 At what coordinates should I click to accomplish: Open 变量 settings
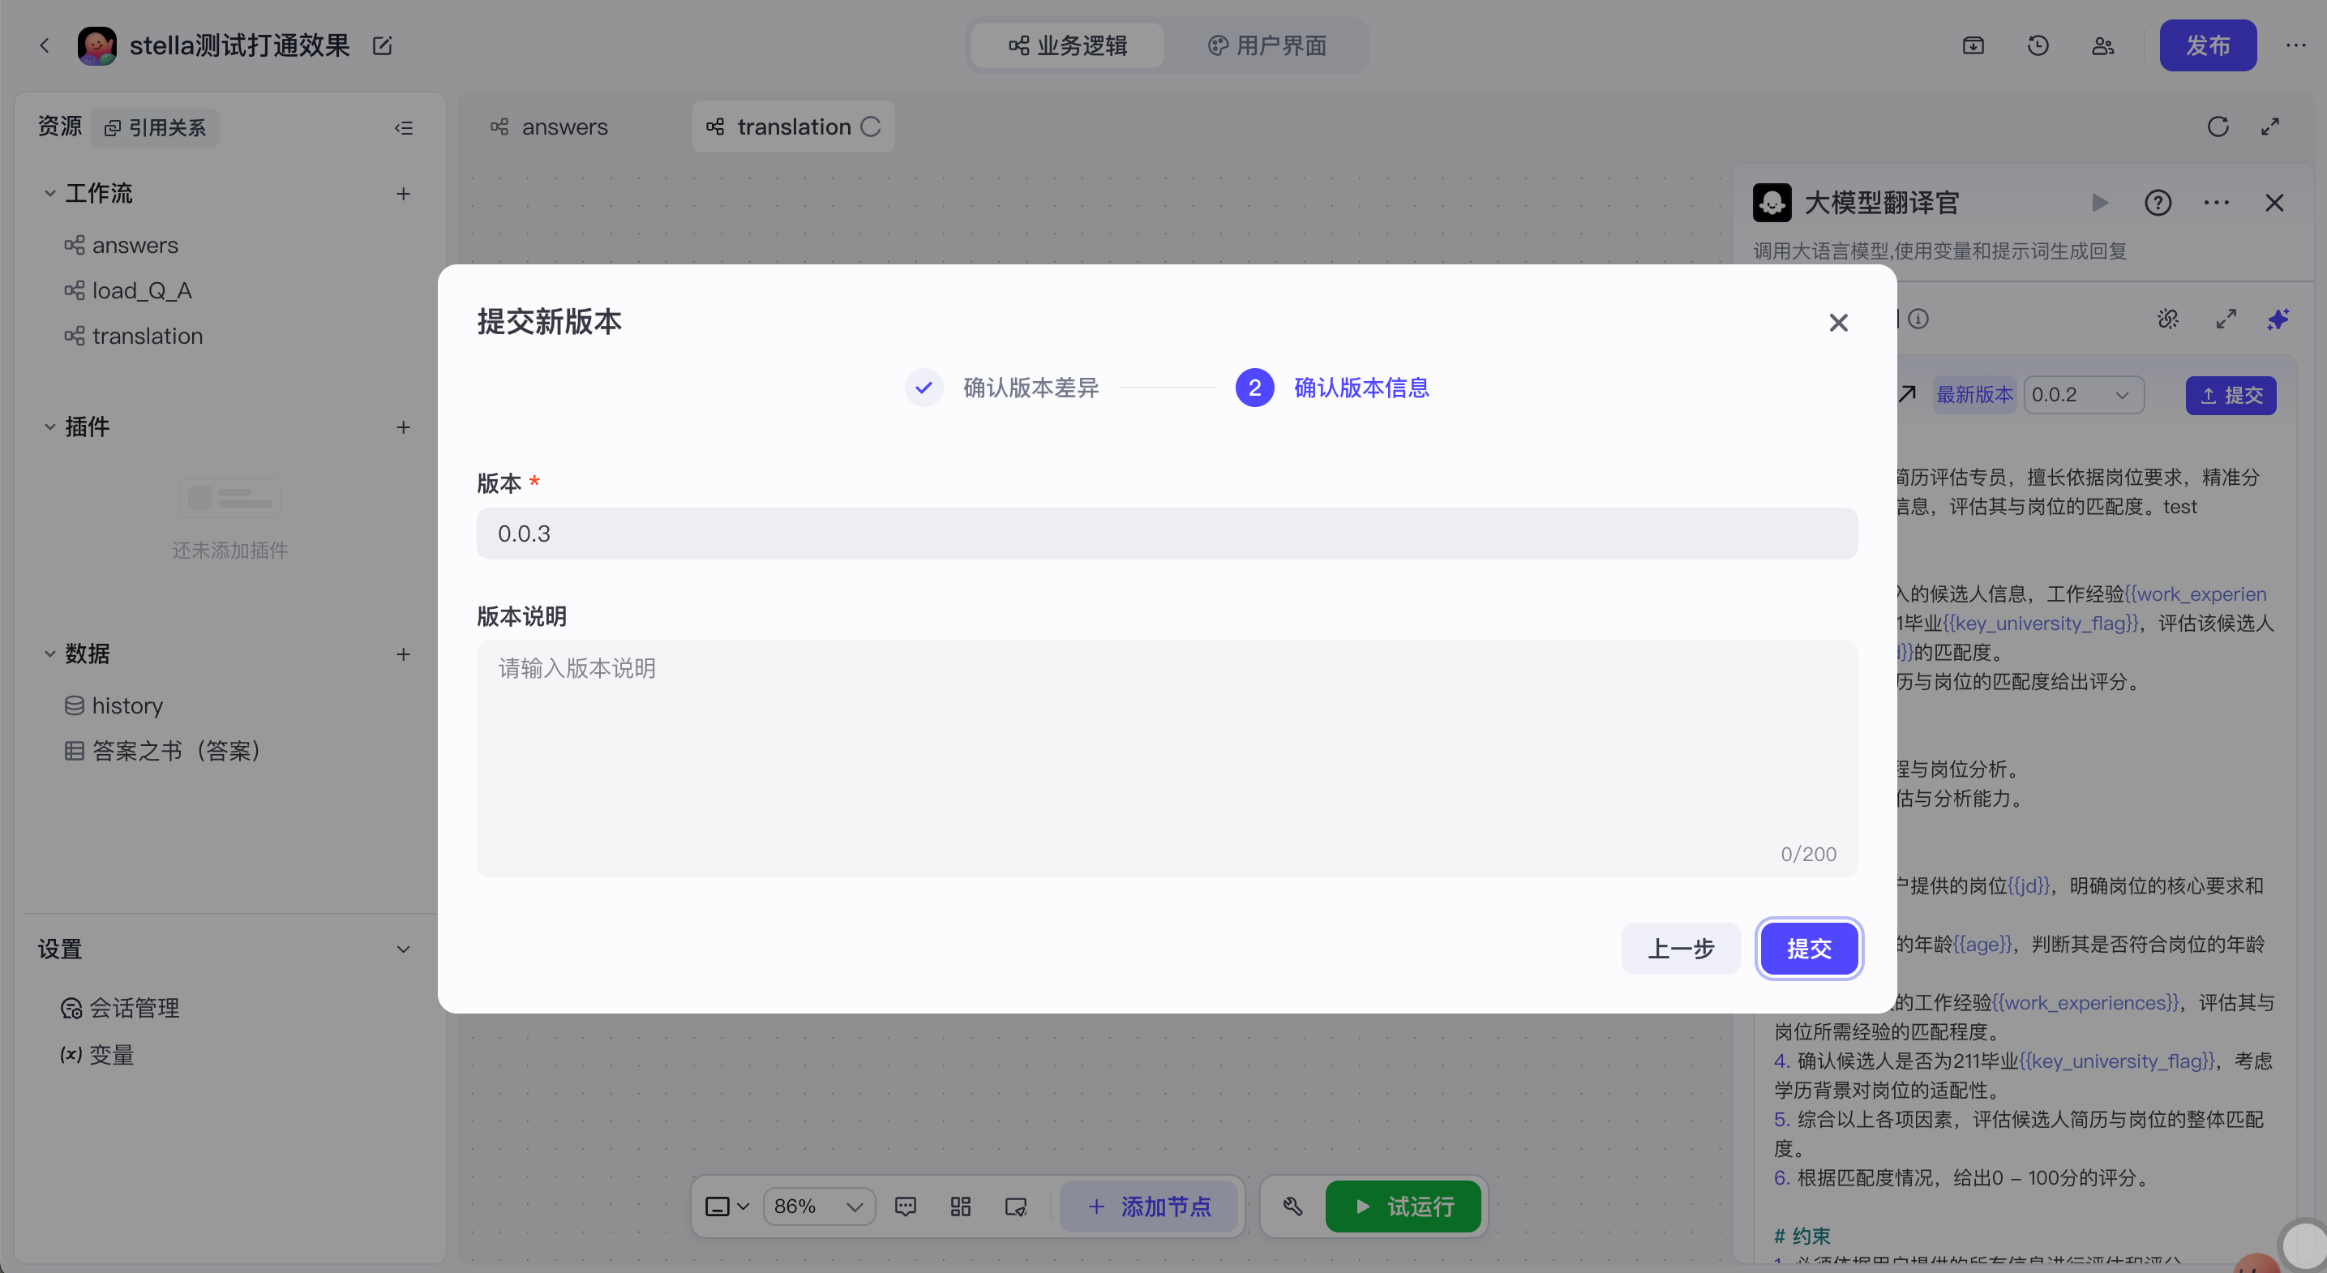[x=96, y=1054]
